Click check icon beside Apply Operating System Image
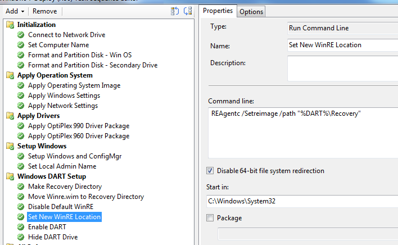This screenshot has width=398, height=245. click(21, 85)
